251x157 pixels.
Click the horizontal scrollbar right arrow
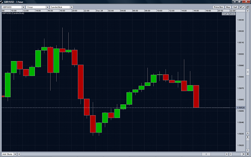pyautogui.click(x=227, y=154)
